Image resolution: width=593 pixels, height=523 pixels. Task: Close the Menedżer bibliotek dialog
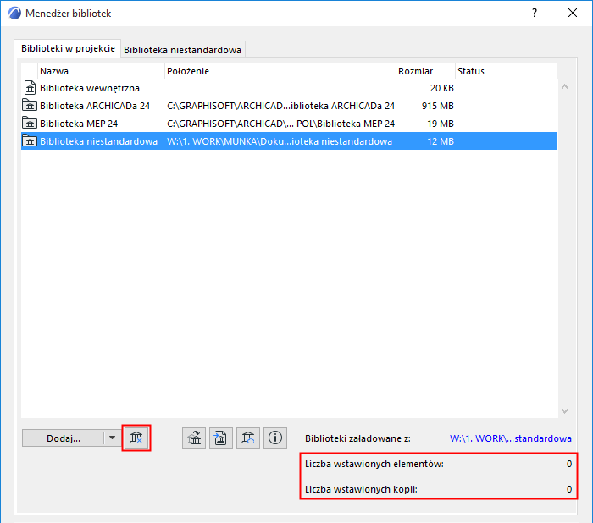[x=573, y=14]
